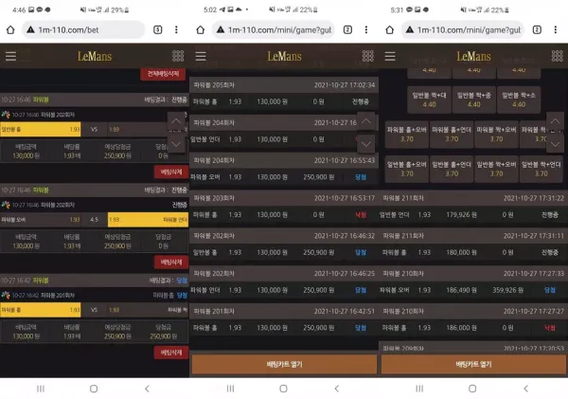The image size is (568, 399).
Task: Click the highlighted 일반볼 홀 1.93 selection
Action: 41,130
